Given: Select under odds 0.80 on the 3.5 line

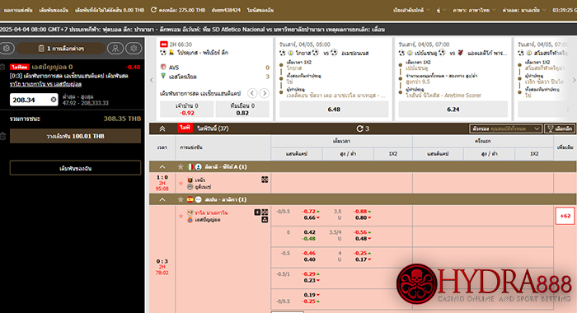Looking at the screenshot, I should [x=361, y=217].
